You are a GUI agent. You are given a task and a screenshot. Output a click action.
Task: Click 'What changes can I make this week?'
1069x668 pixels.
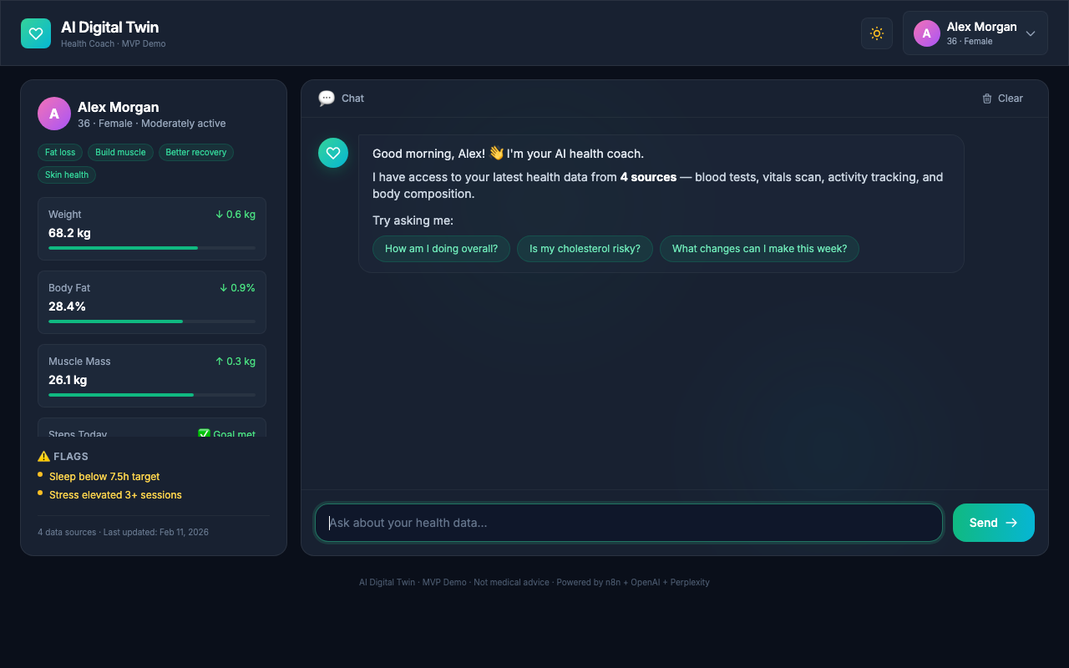pos(759,248)
